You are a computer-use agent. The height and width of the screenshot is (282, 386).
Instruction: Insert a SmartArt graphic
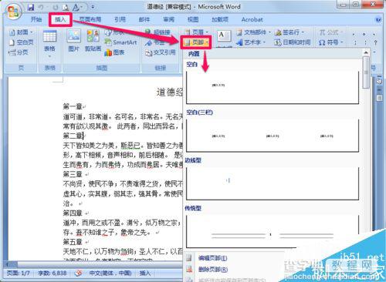click(x=121, y=42)
